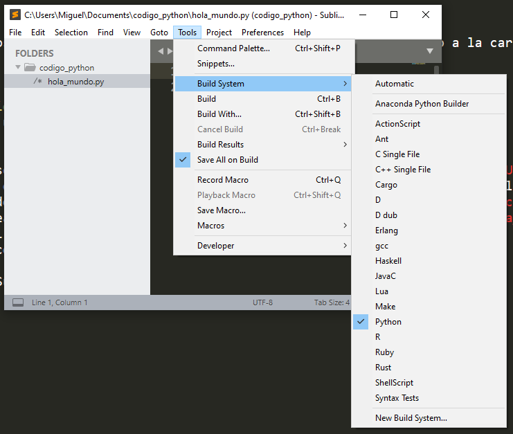Click the Sublime Text app icon in title bar
This screenshot has height=434, width=513.
(x=15, y=15)
